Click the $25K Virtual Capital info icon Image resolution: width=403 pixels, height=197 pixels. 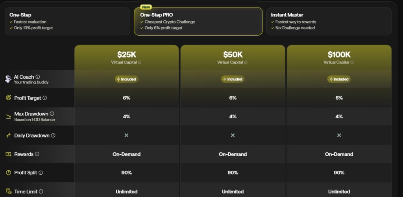[x=140, y=62]
